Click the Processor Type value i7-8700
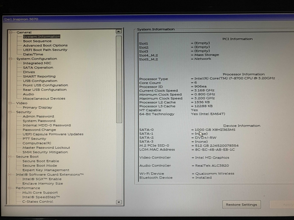The height and width of the screenshot is (220, 294). pos(234,78)
